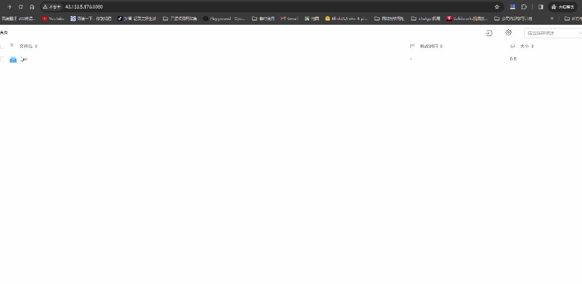Click sort arrows next to modified time
The height and width of the screenshot is (284, 582).
pos(441,46)
